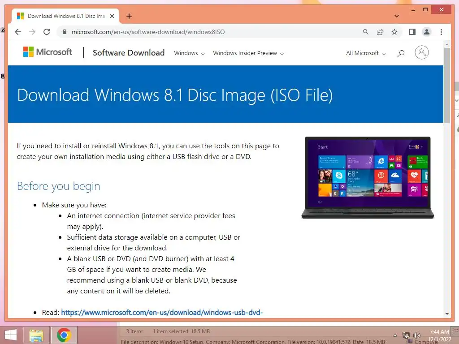This screenshot has width=459, height=344.
Task: Click the Software Download heading link
Action: 129,53
